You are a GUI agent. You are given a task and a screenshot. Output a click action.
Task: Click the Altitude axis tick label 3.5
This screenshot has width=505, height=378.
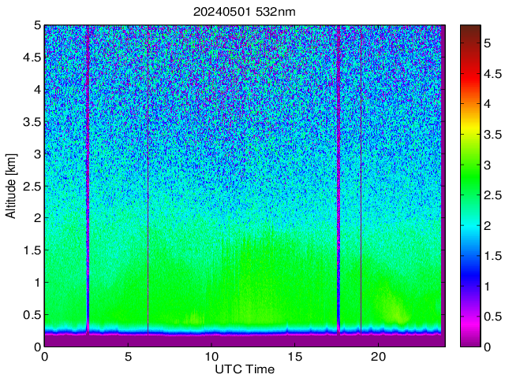pos(32,122)
